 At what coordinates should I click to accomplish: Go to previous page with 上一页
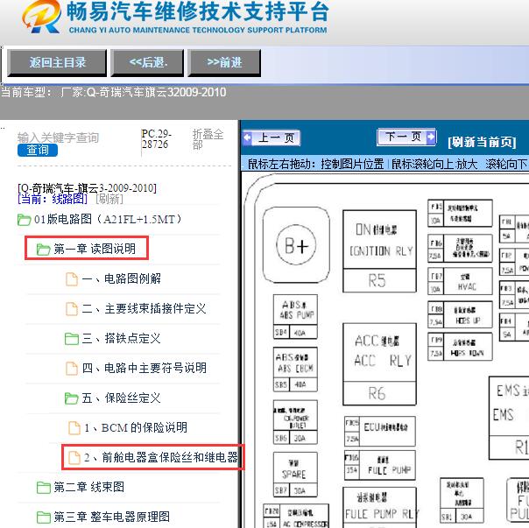click(x=272, y=137)
